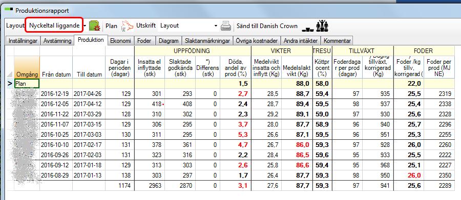The width and height of the screenshot is (461, 200).
Task: Click the Plan label in the toolbar
Action: (111, 26)
